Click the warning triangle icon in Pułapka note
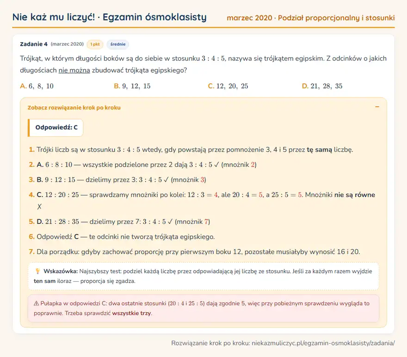 (x=37, y=303)
